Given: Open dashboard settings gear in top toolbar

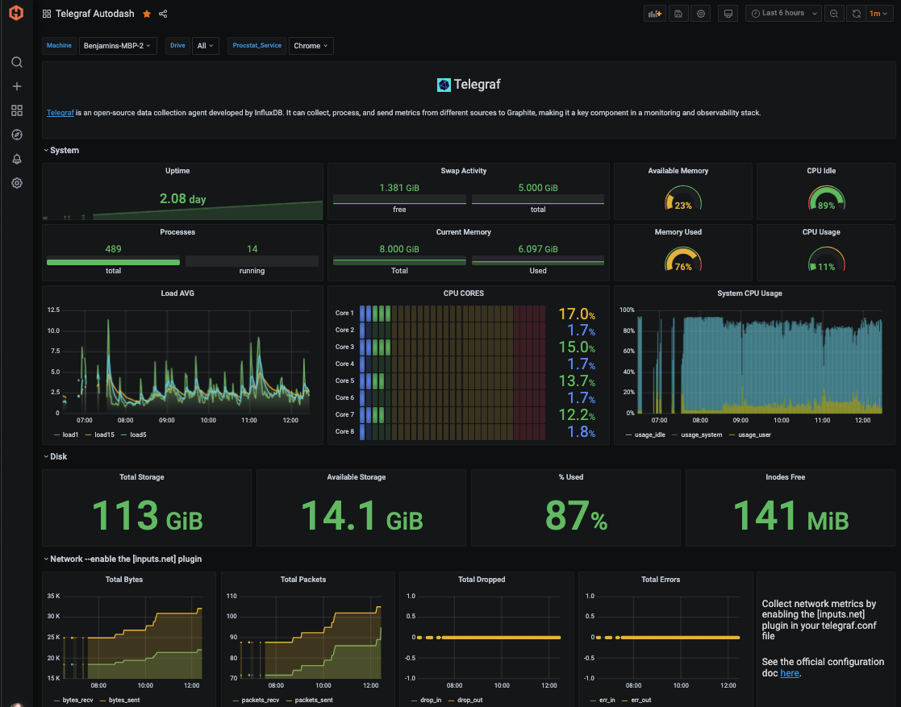Looking at the screenshot, I should pos(701,14).
